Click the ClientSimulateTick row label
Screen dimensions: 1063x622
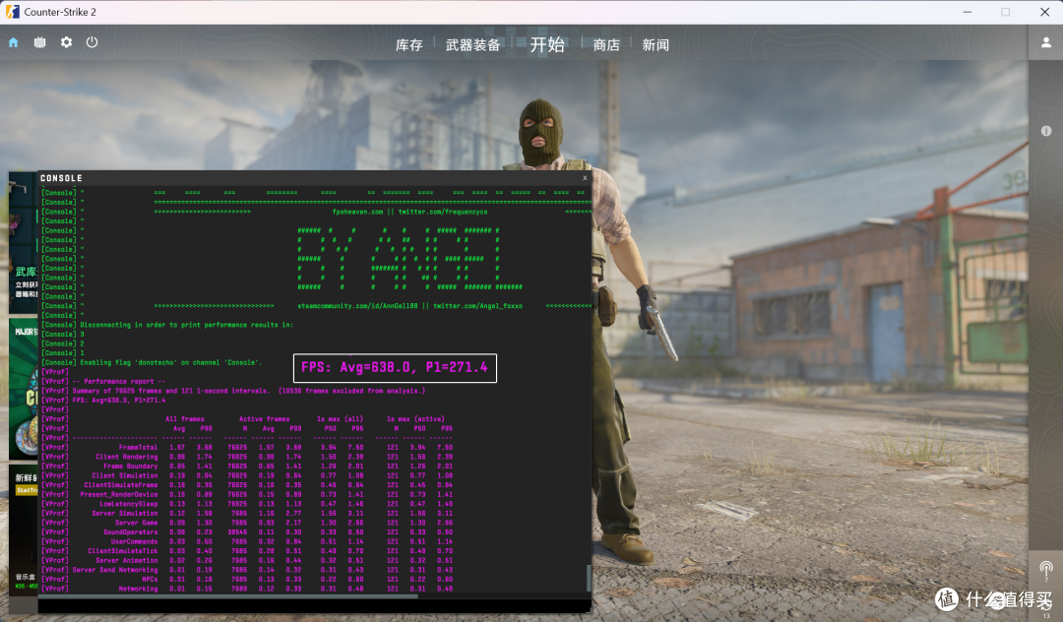click(x=123, y=551)
